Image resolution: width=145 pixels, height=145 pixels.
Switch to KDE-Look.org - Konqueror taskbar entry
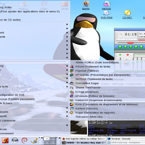(x=126, y=143)
